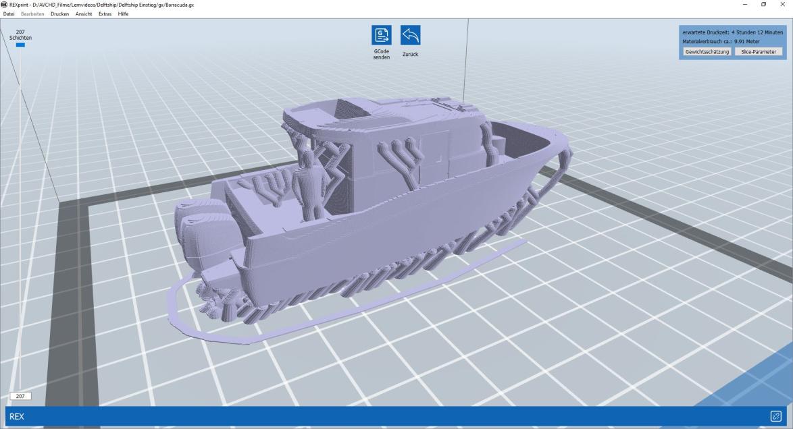
Task: Click the layer number field showing 207
Action: point(20,397)
